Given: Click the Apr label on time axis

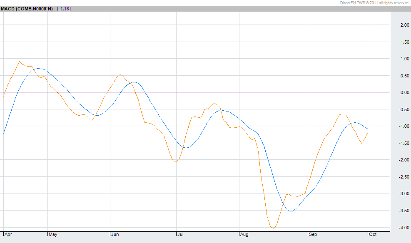Looking at the screenshot, I should (x=8, y=234).
